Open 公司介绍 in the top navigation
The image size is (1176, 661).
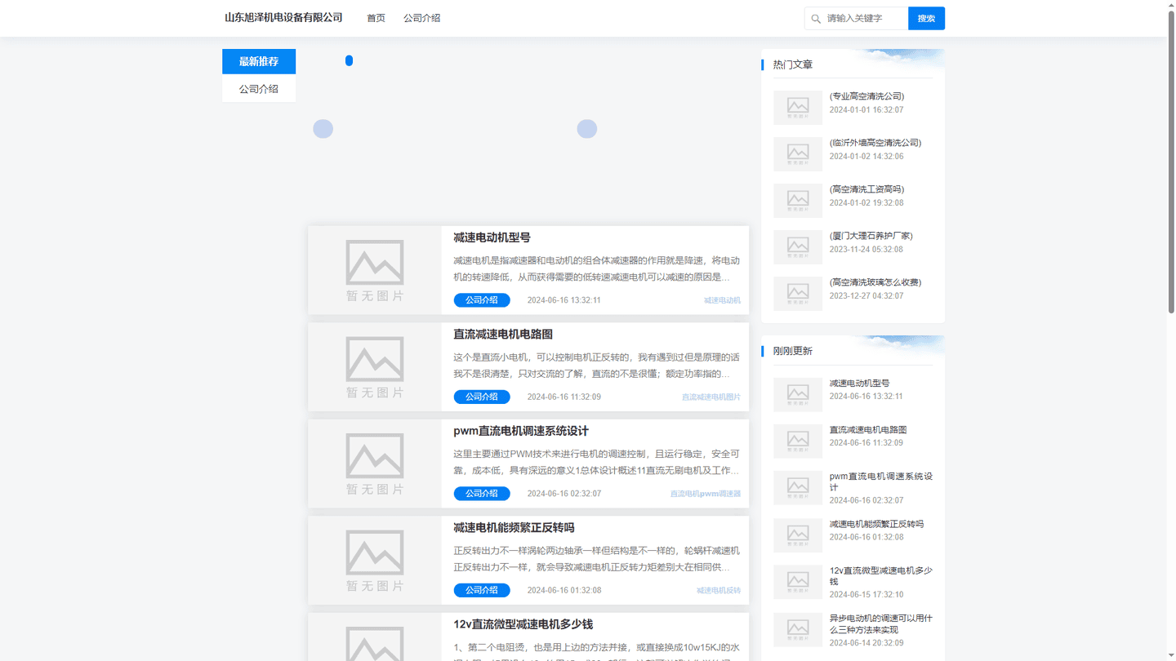coord(421,18)
